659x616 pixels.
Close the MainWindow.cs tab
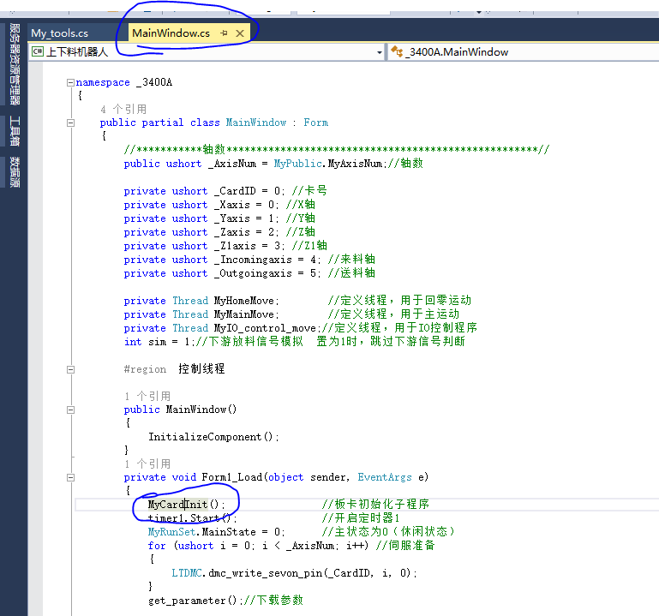(240, 33)
